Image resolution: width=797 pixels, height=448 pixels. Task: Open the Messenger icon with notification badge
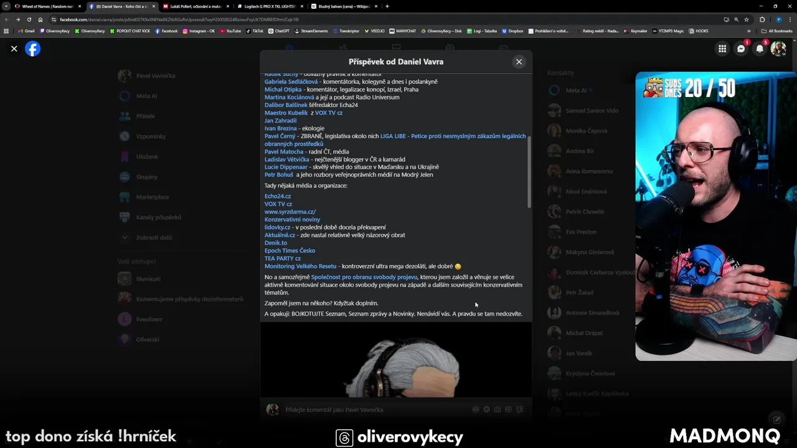coord(741,49)
